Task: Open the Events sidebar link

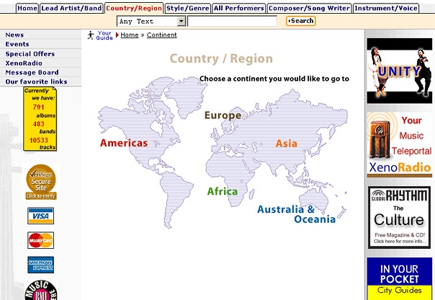Action: 17,44
